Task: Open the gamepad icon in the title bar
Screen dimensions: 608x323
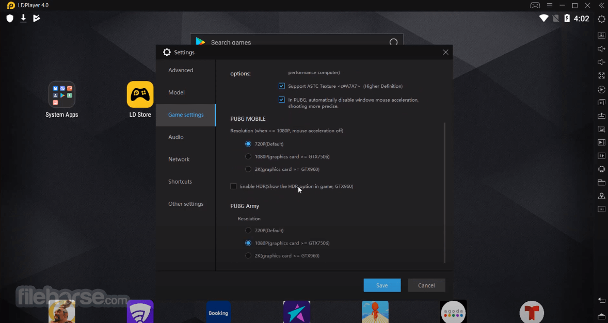Action: coord(535,5)
